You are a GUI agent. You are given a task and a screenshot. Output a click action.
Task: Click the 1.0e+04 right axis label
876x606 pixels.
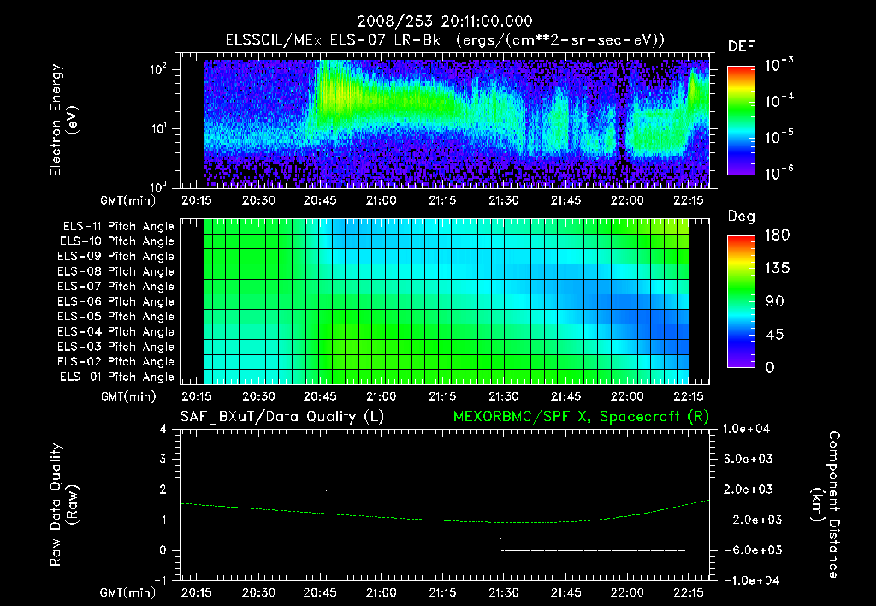[x=747, y=430]
